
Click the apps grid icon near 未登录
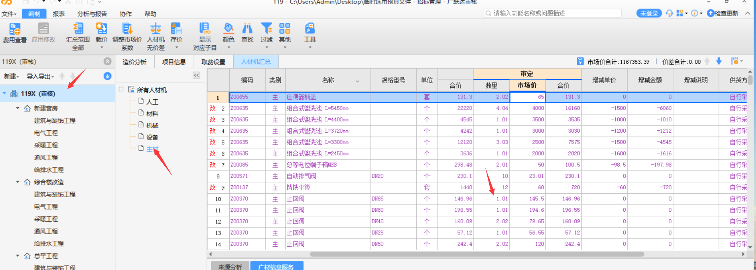click(x=680, y=13)
